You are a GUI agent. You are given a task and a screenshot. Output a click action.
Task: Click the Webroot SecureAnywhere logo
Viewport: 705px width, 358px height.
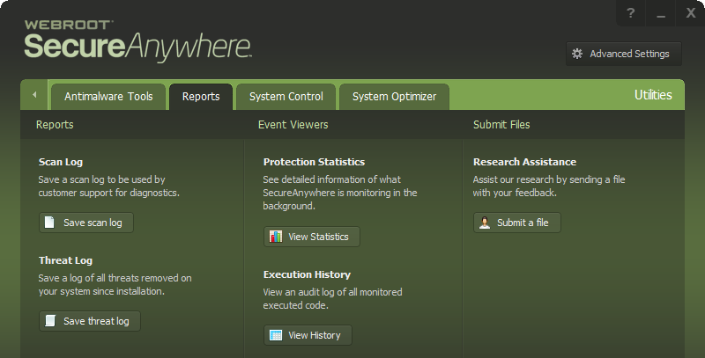coord(137,41)
